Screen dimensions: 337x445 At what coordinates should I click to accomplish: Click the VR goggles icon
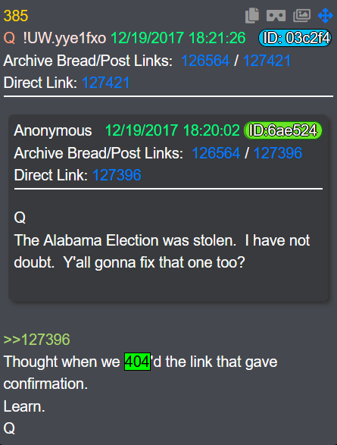(276, 15)
